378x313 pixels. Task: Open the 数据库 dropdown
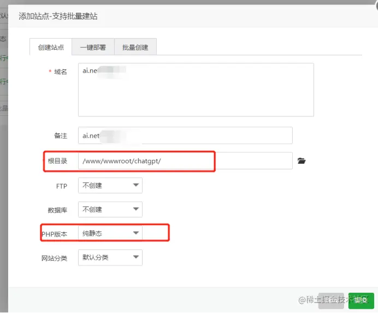pyautogui.click(x=110, y=209)
